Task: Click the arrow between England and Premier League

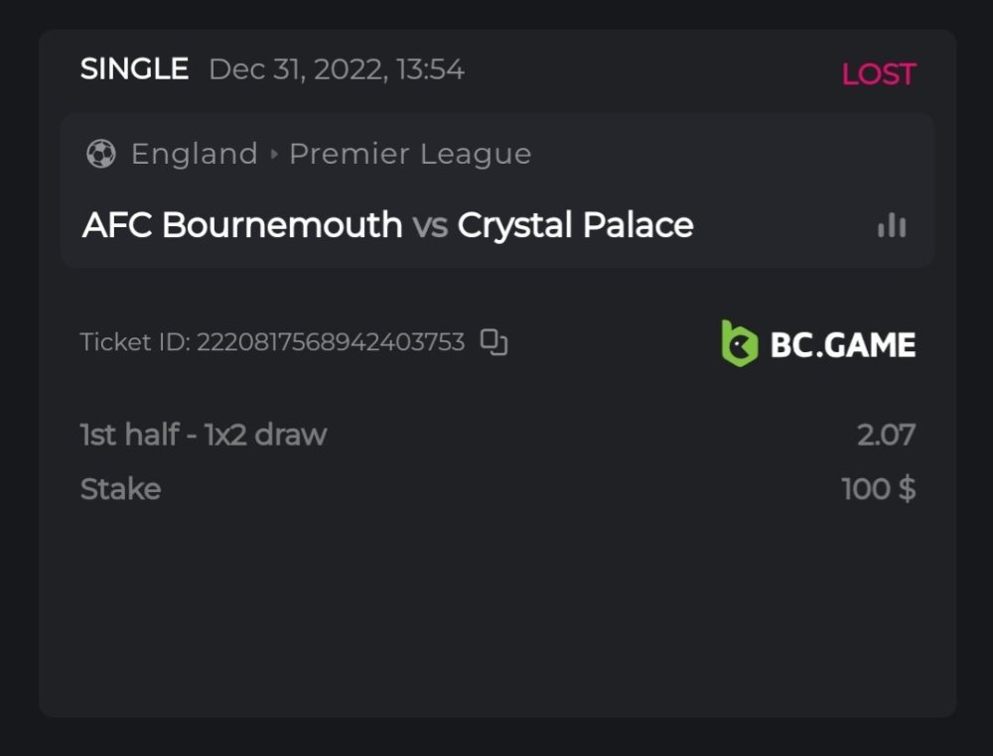Action: click(274, 155)
